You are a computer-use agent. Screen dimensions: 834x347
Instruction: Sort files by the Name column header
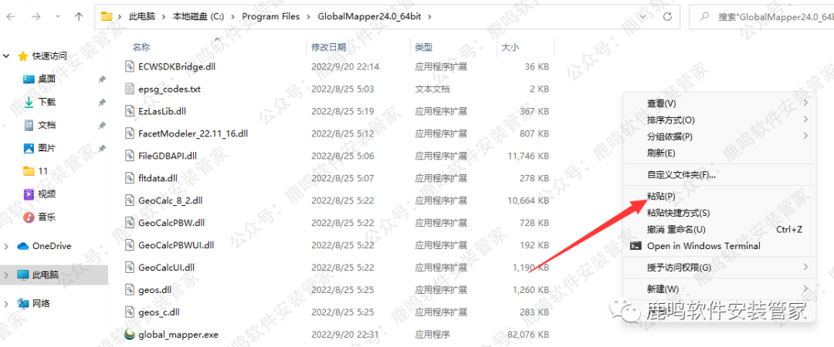tap(141, 47)
